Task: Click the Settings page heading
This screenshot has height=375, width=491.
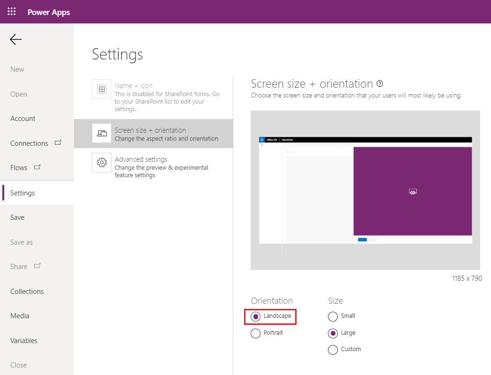Action: pos(118,54)
